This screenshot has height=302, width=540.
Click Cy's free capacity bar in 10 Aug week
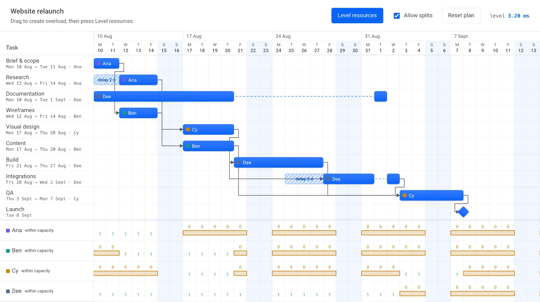(x=126, y=273)
